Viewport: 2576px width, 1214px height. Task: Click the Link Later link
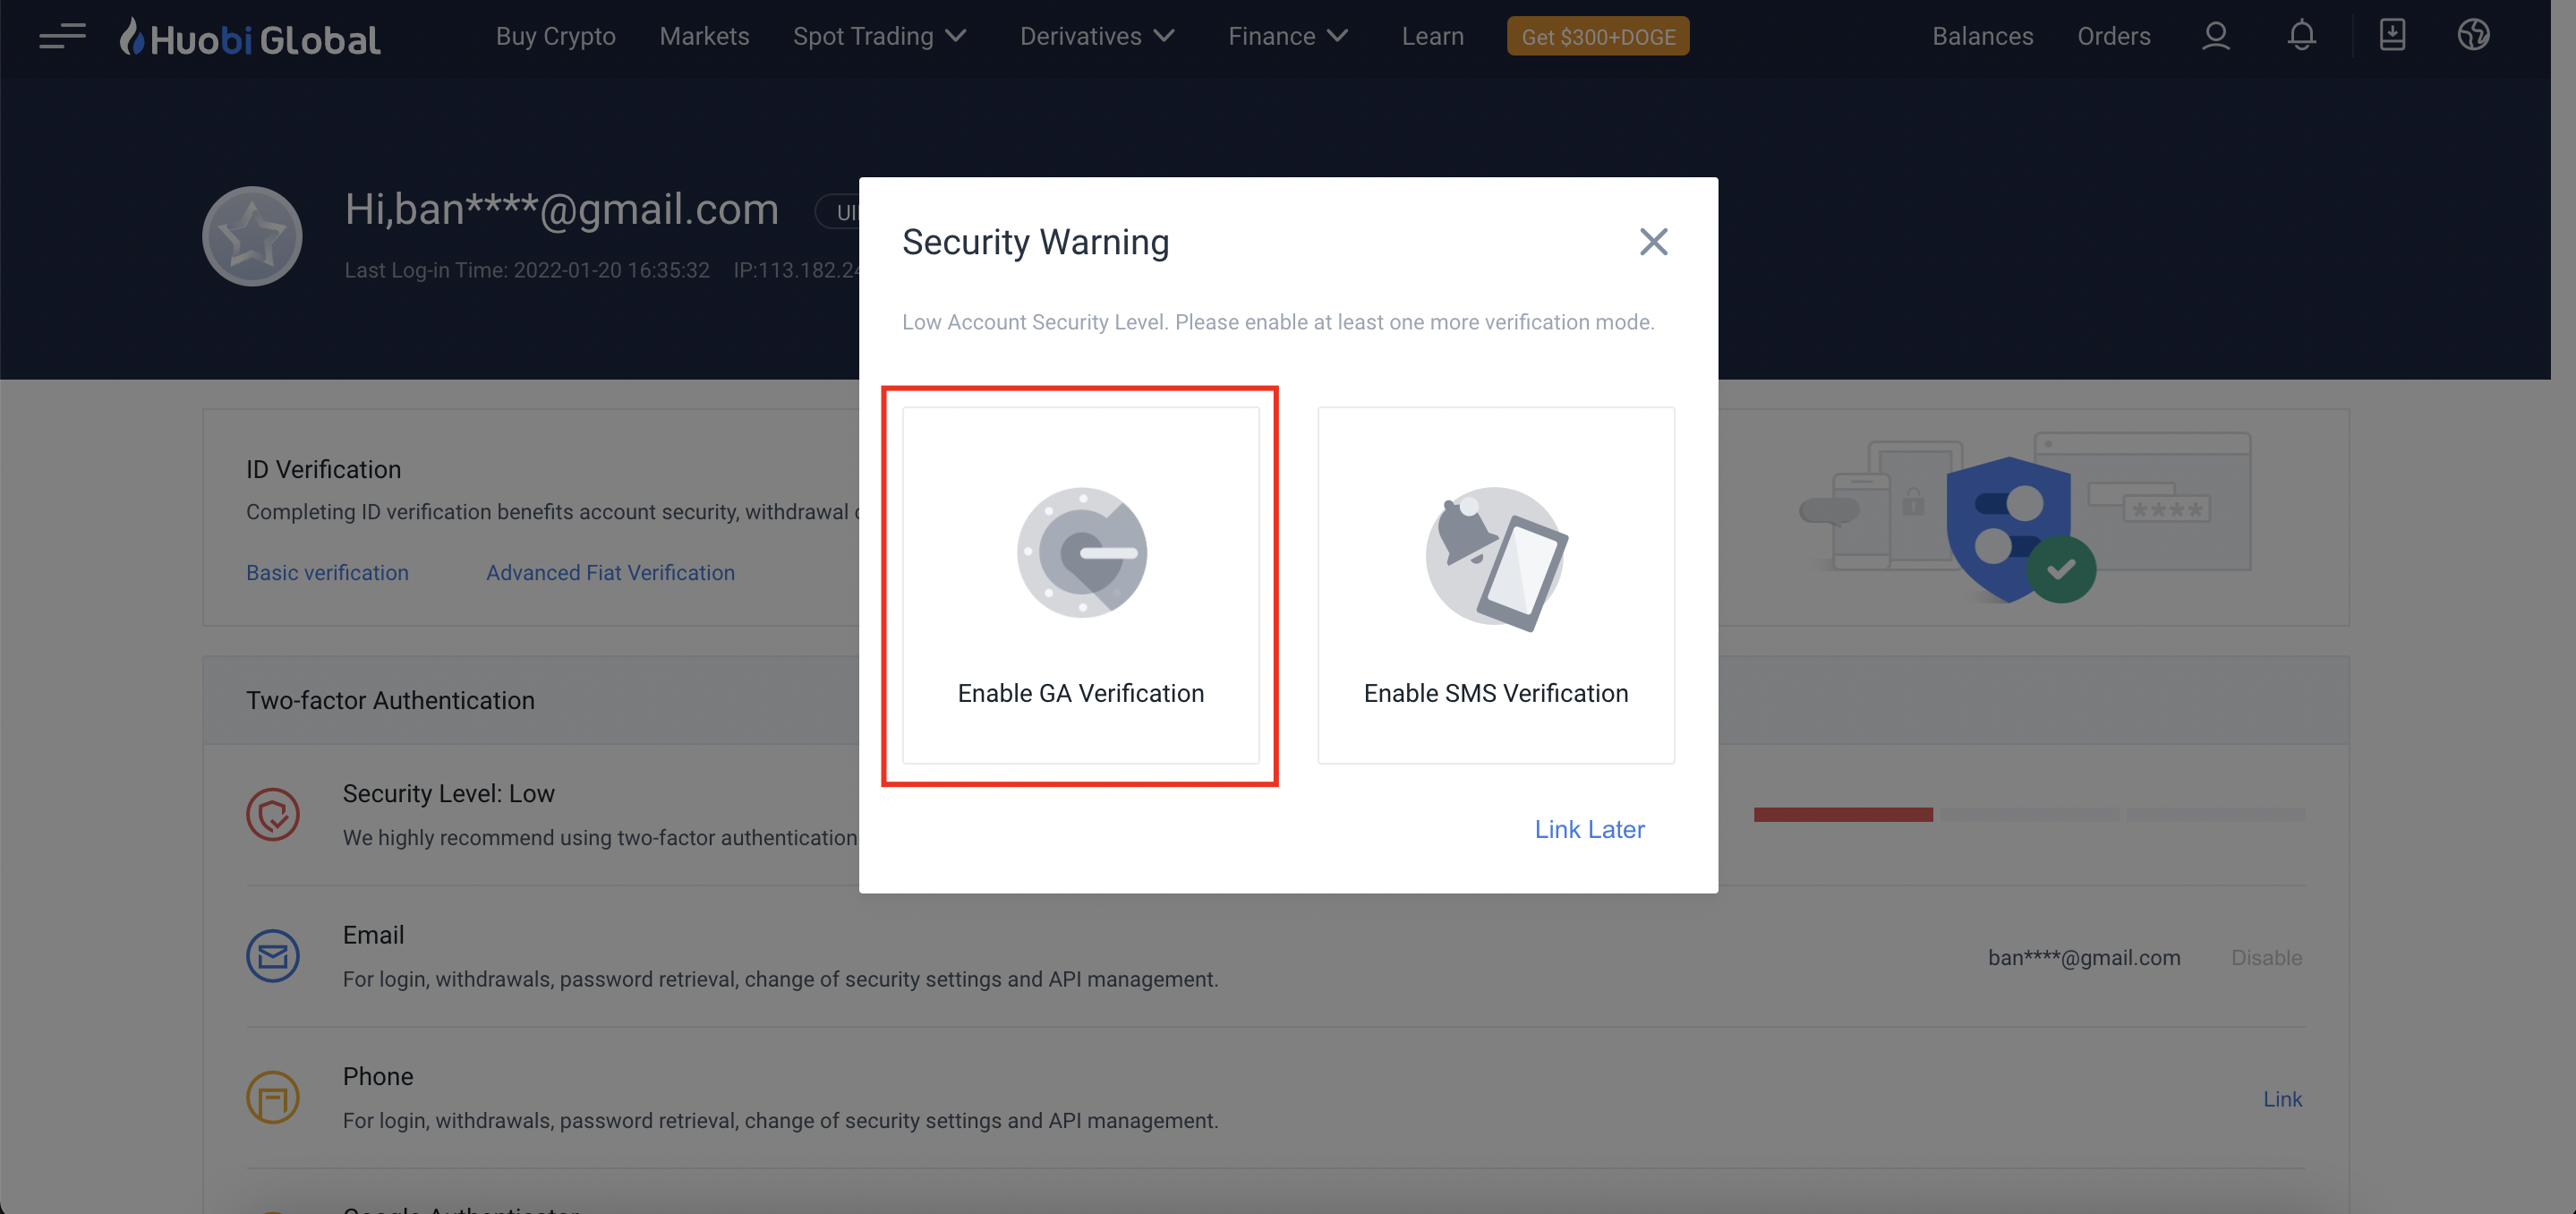pos(1589,829)
